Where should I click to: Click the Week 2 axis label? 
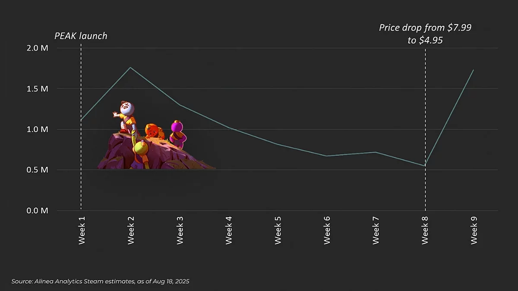131,230
